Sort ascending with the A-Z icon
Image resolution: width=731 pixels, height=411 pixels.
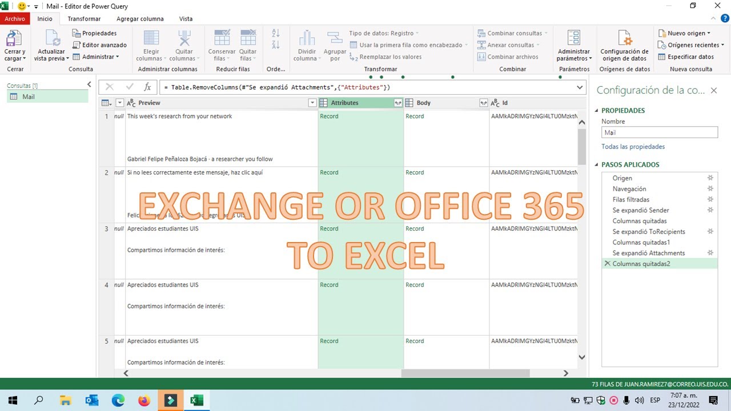(276, 33)
